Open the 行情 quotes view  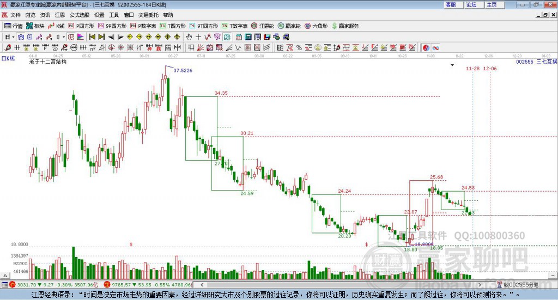(x=14, y=26)
